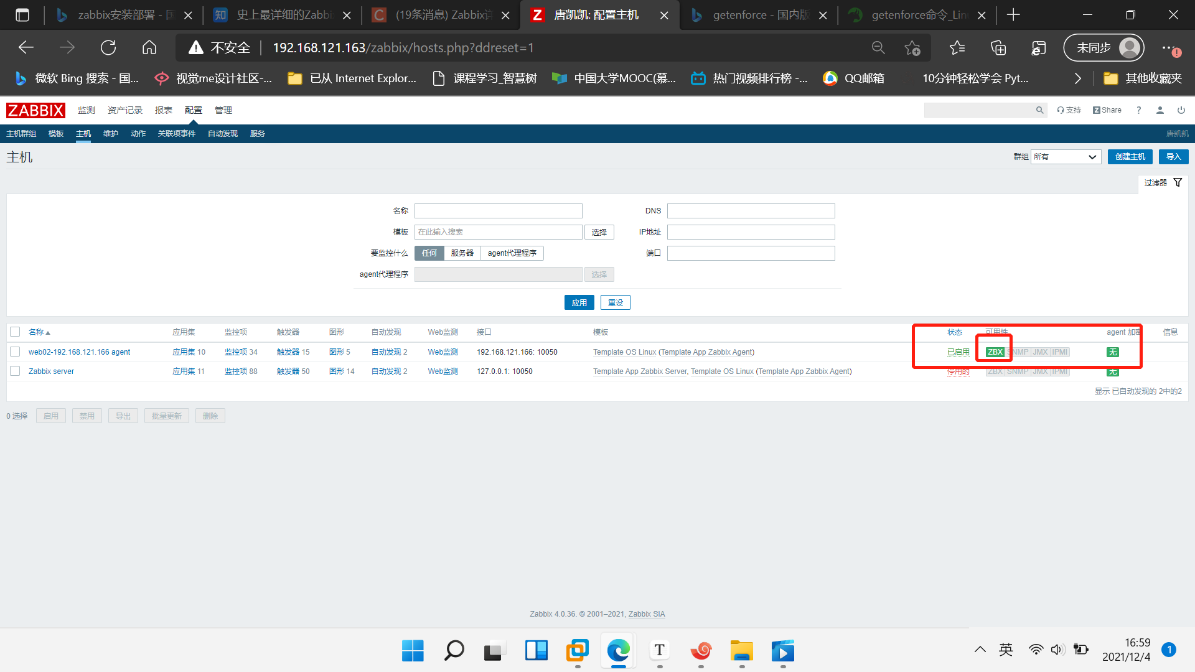Open new browser tab plus button

coord(1013,15)
